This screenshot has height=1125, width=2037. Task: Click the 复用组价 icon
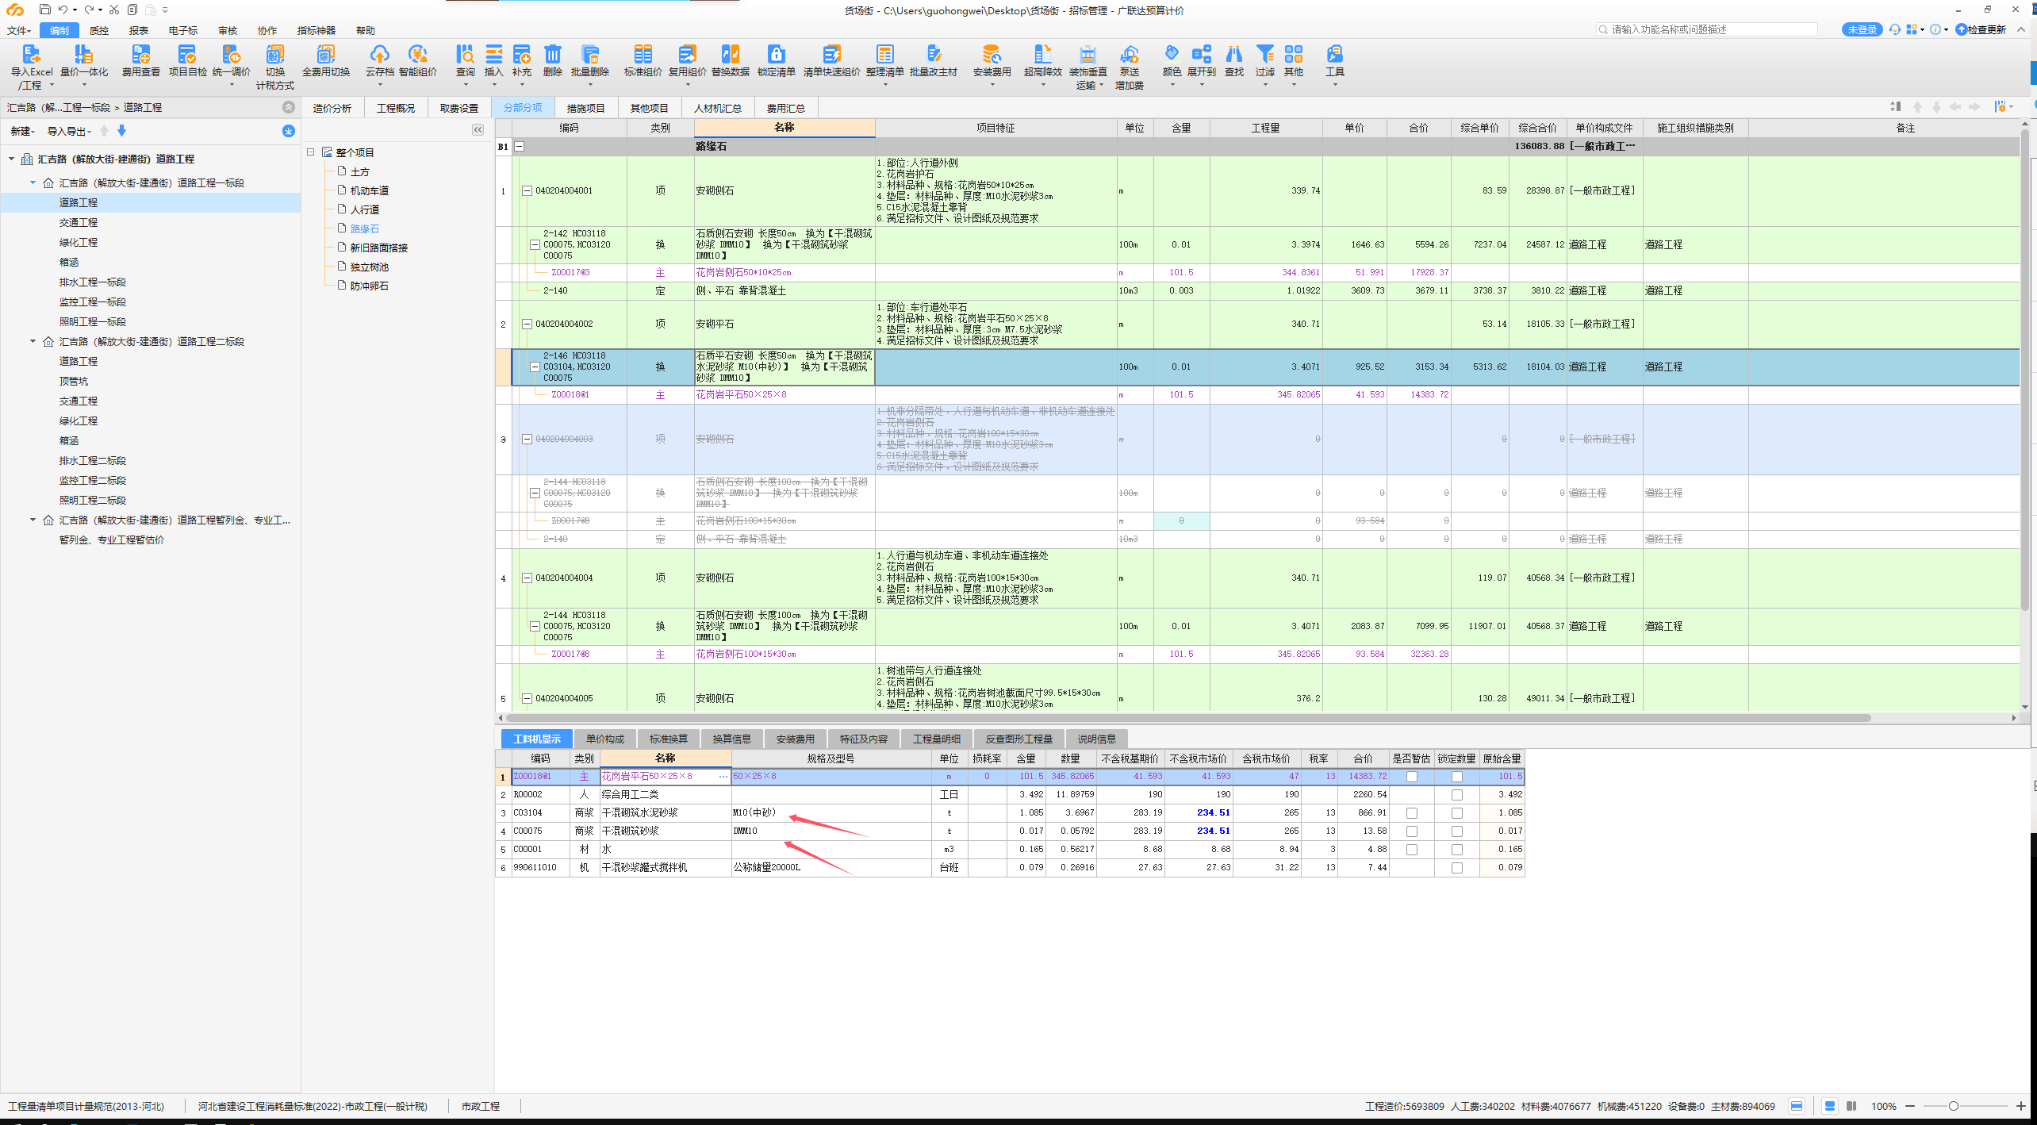tap(687, 54)
